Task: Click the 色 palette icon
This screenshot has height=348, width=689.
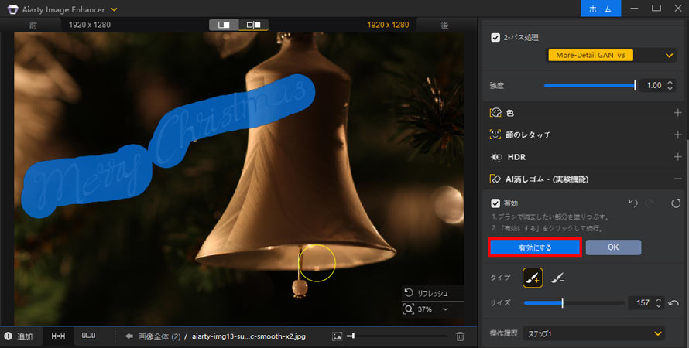Action: point(495,113)
